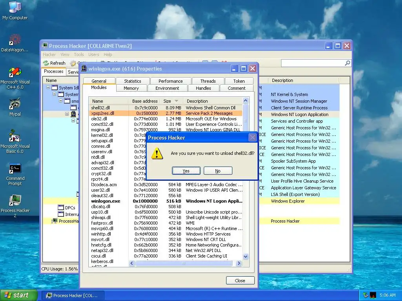Click the system tray icon next to the clock
This screenshot has height=301, width=402.
(x=373, y=295)
